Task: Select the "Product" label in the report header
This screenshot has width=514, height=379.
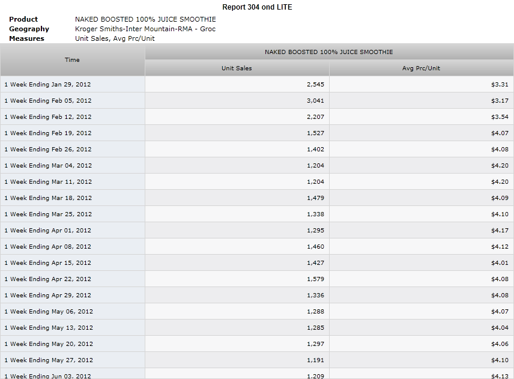Action: [x=23, y=19]
